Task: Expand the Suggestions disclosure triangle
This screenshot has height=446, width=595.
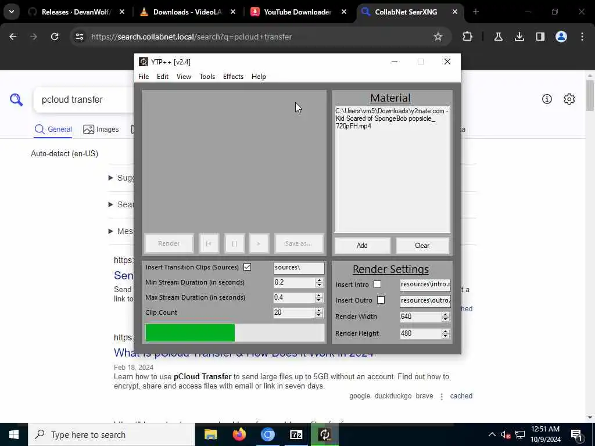Action: [x=110, y=178]
